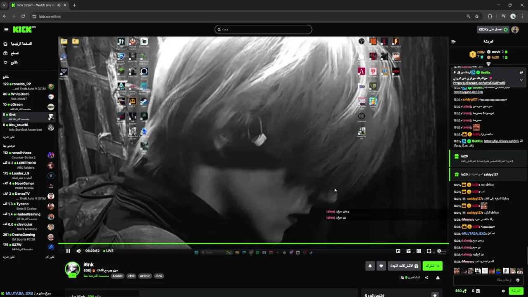
Task: Open emoji picker in chat box
Action: [x=518, y=280]
